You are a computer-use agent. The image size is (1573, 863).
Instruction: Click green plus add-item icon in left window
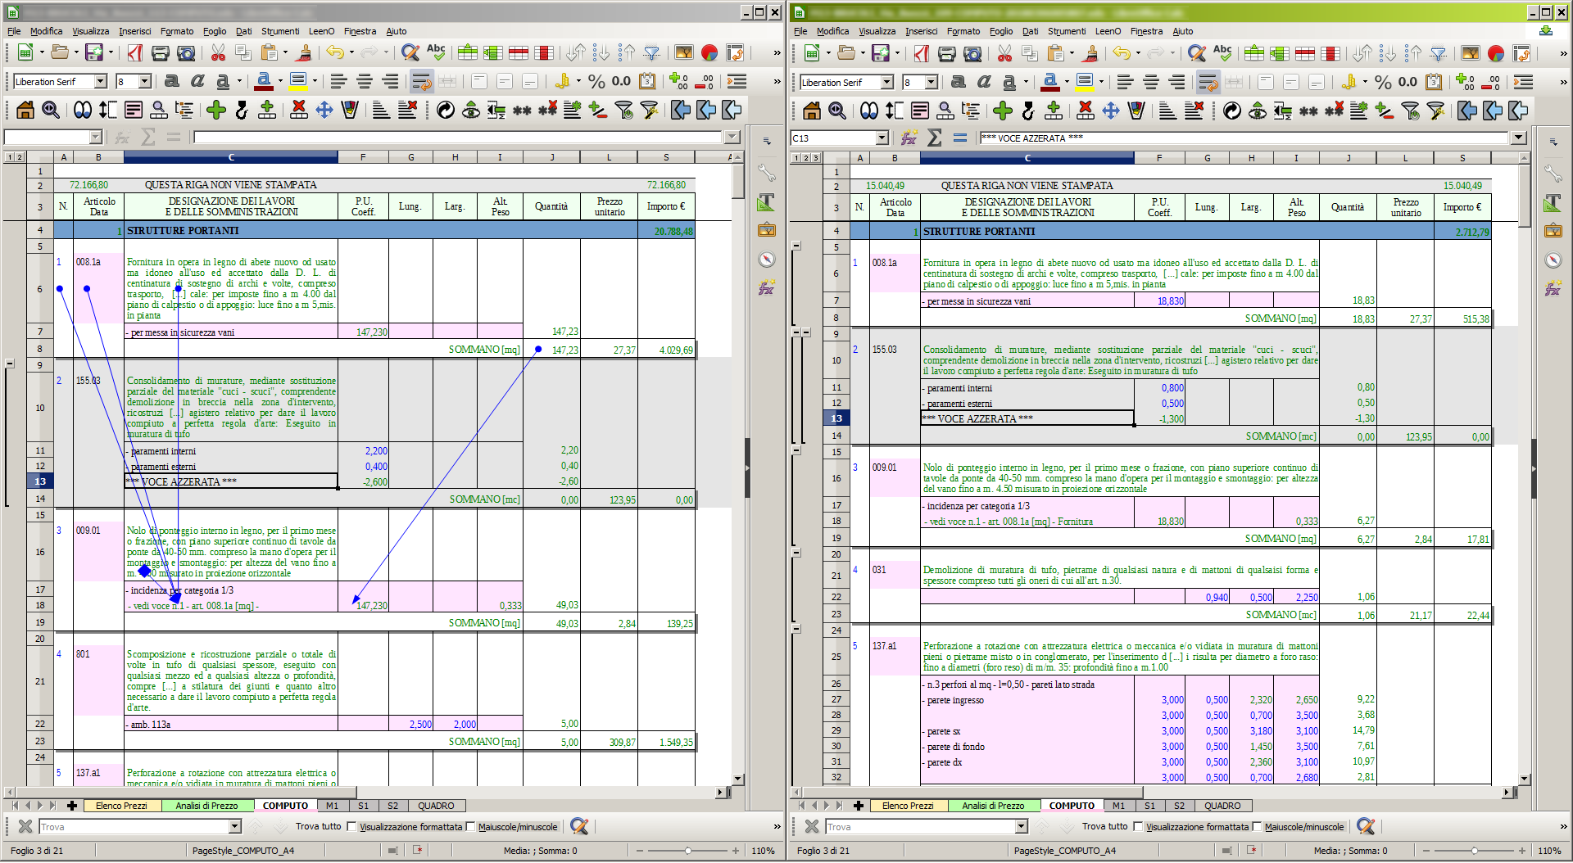coord(216,110)
